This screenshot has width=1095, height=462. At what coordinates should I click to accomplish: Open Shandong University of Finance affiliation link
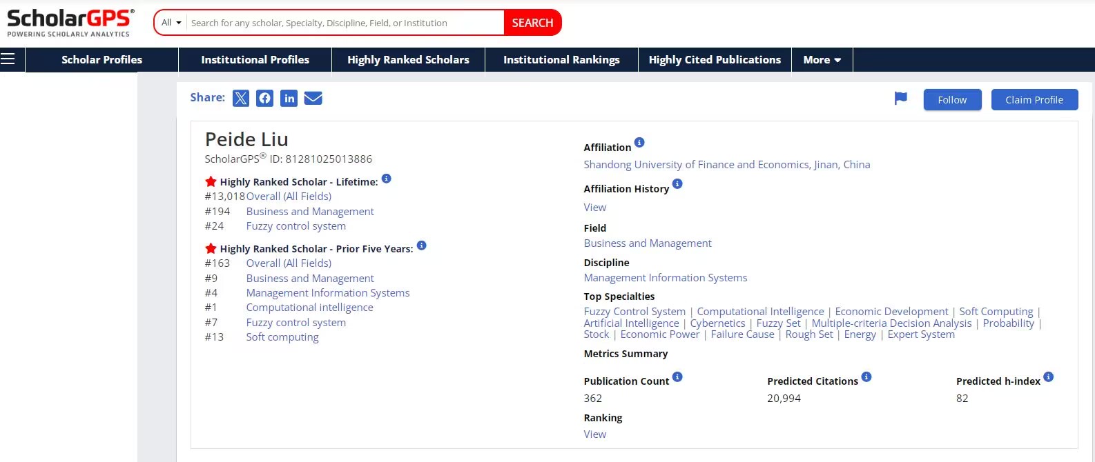click(726, 165)
